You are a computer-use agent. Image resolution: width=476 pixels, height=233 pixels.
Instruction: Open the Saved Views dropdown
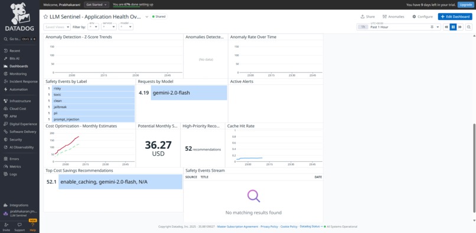tap(57, 27)
